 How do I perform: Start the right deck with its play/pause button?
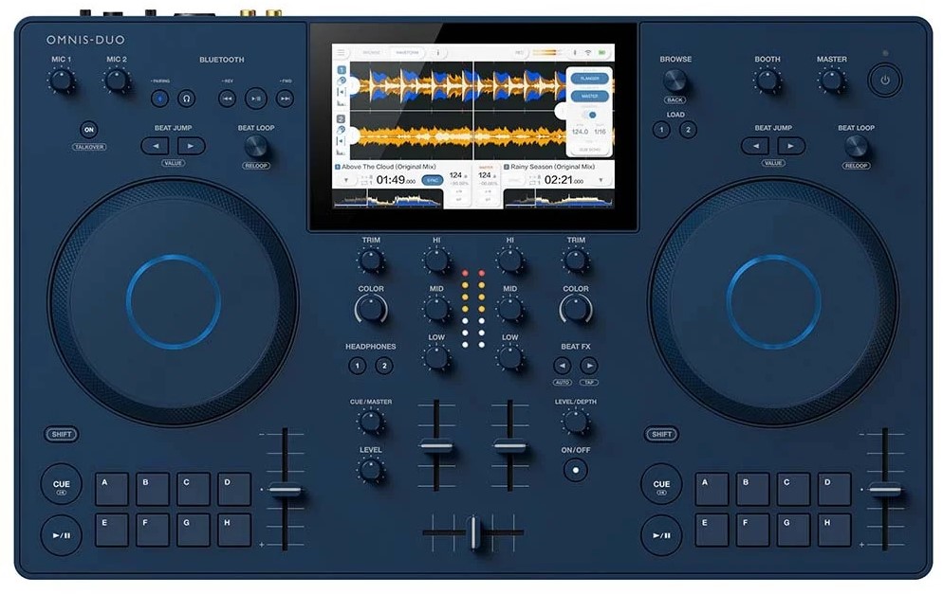tap(661, 534)
